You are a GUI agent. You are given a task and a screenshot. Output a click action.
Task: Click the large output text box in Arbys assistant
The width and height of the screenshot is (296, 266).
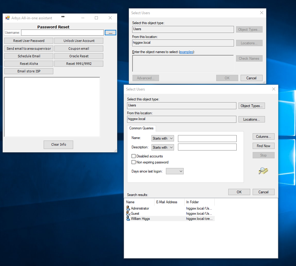click(52, 107)
